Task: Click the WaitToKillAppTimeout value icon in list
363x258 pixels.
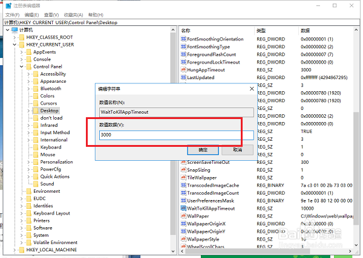Action: click(x=183, y=208)
